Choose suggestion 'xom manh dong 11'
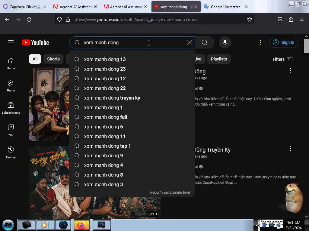Image resolution: width=309 pixels, height=231 pixels. (132, 136)
